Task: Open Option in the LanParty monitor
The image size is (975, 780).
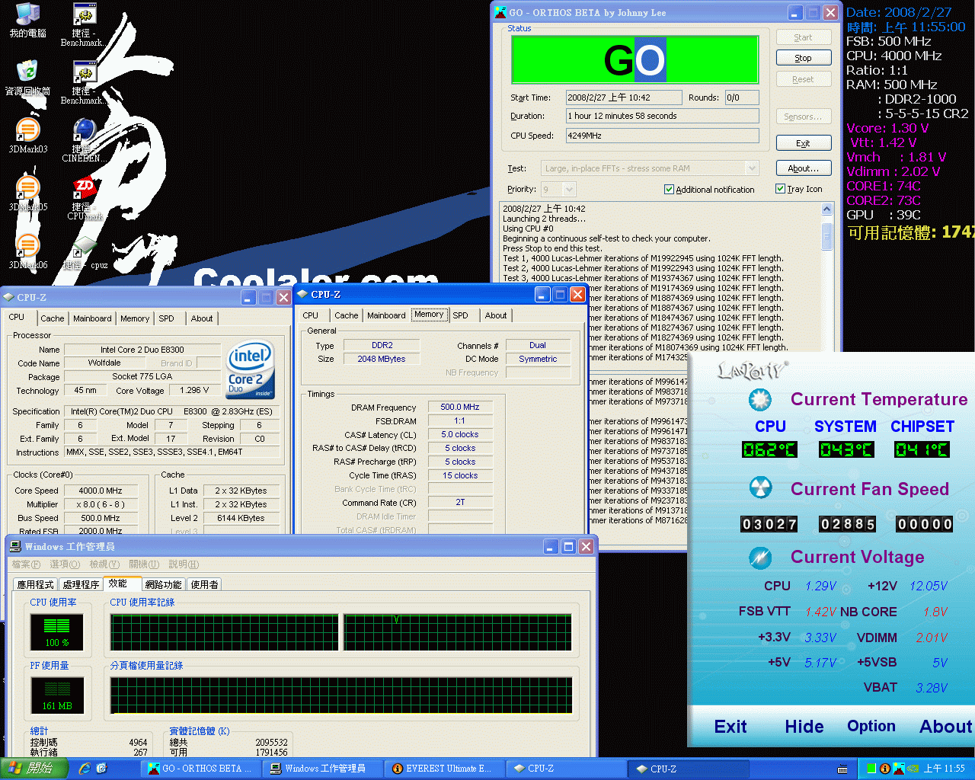Action: [x=871, y=727]
